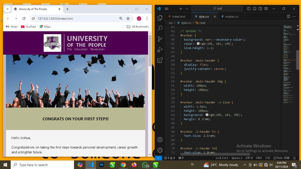The image size is (301, 169).
Task: Click the Port : 5500 Live Server button
Action: point(281,158)
